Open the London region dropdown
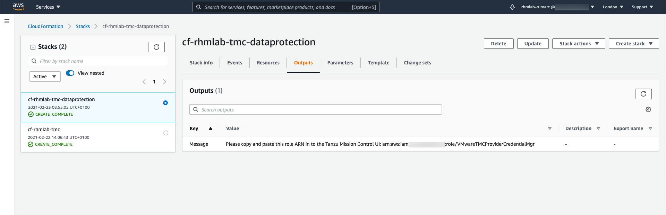 click(x=613, y=7)
